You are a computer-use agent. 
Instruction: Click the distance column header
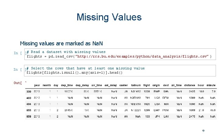point(189,85)
